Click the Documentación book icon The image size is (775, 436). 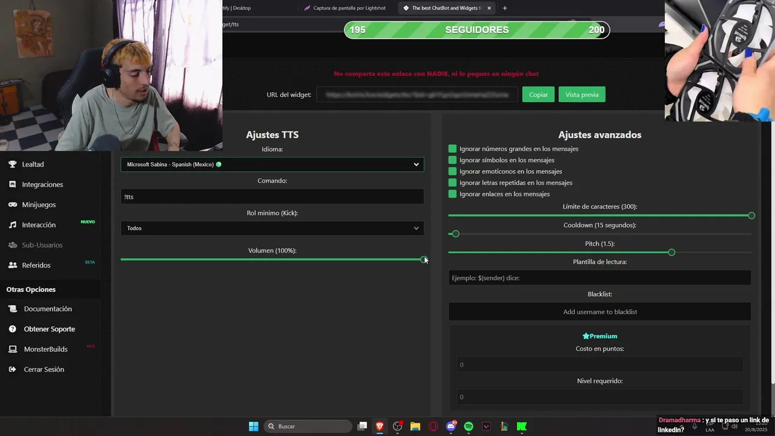(12, 309)
